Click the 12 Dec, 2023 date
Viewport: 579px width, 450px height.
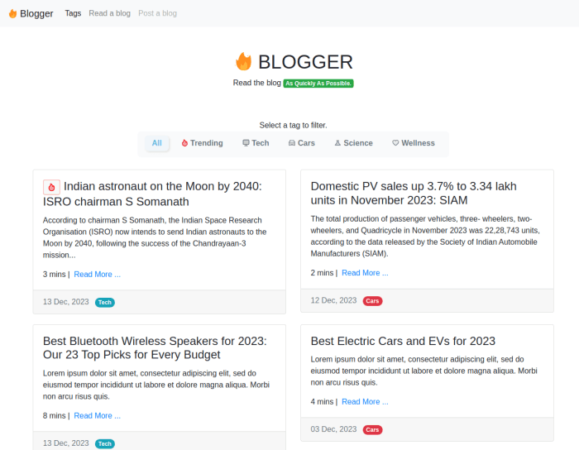point(333,300)
